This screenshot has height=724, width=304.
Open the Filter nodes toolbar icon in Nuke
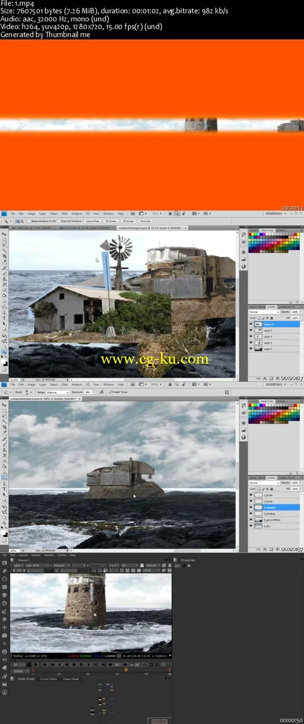click(4, 603)
